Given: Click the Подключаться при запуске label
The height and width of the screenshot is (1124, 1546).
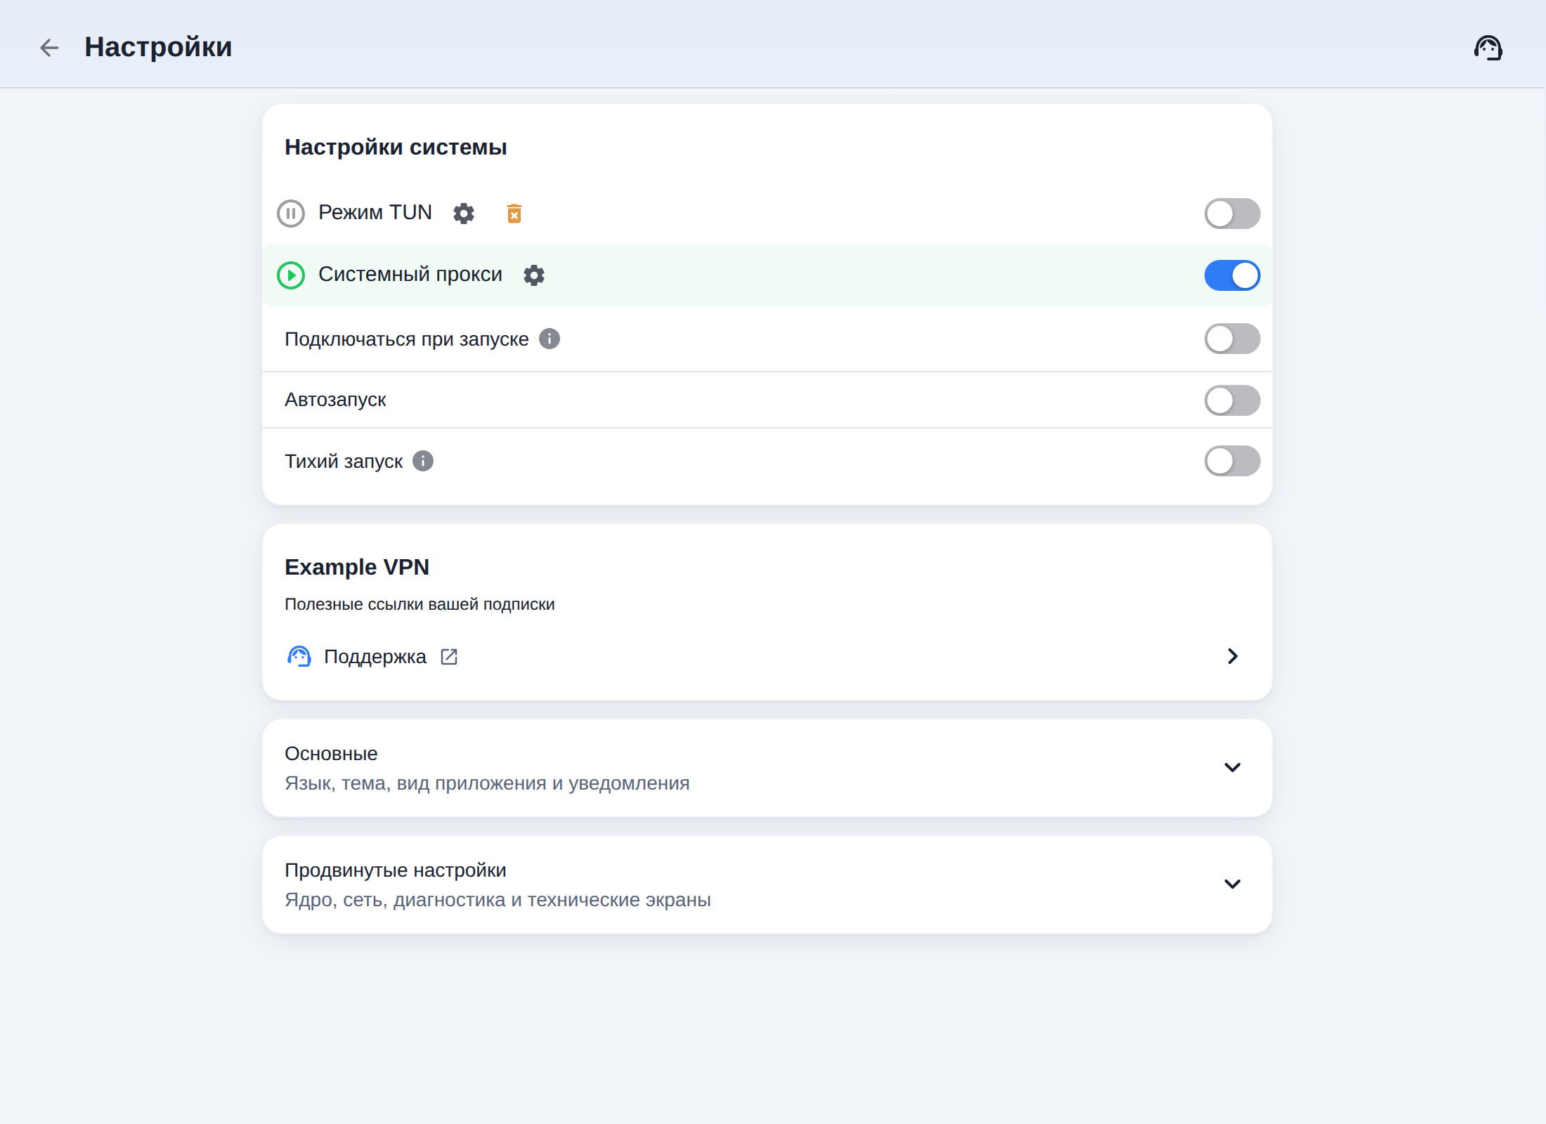Looking at the screenshot, I should [407, 339].
